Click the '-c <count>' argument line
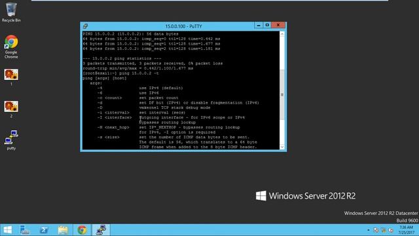The width and height of the screenshot is (419, 236). (138, 98)
